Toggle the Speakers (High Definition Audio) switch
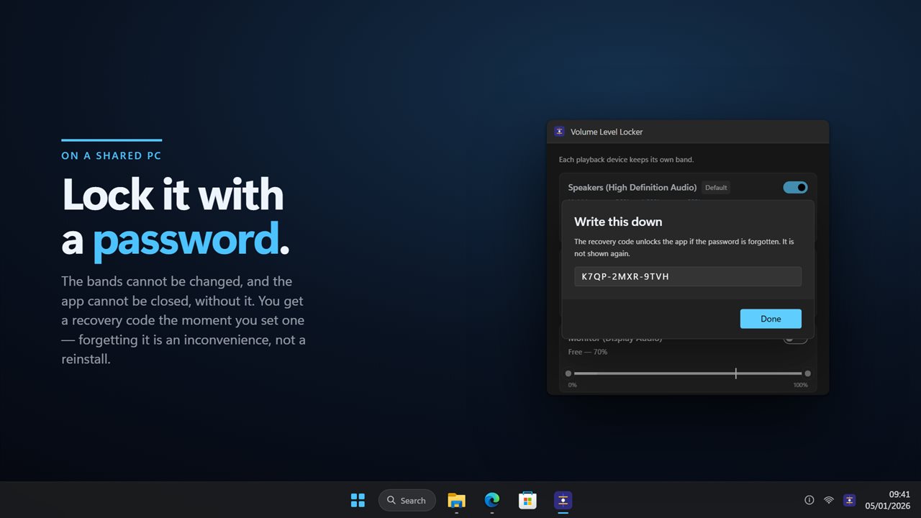Viewport: 921px width, 518px height. coord(795,188)
